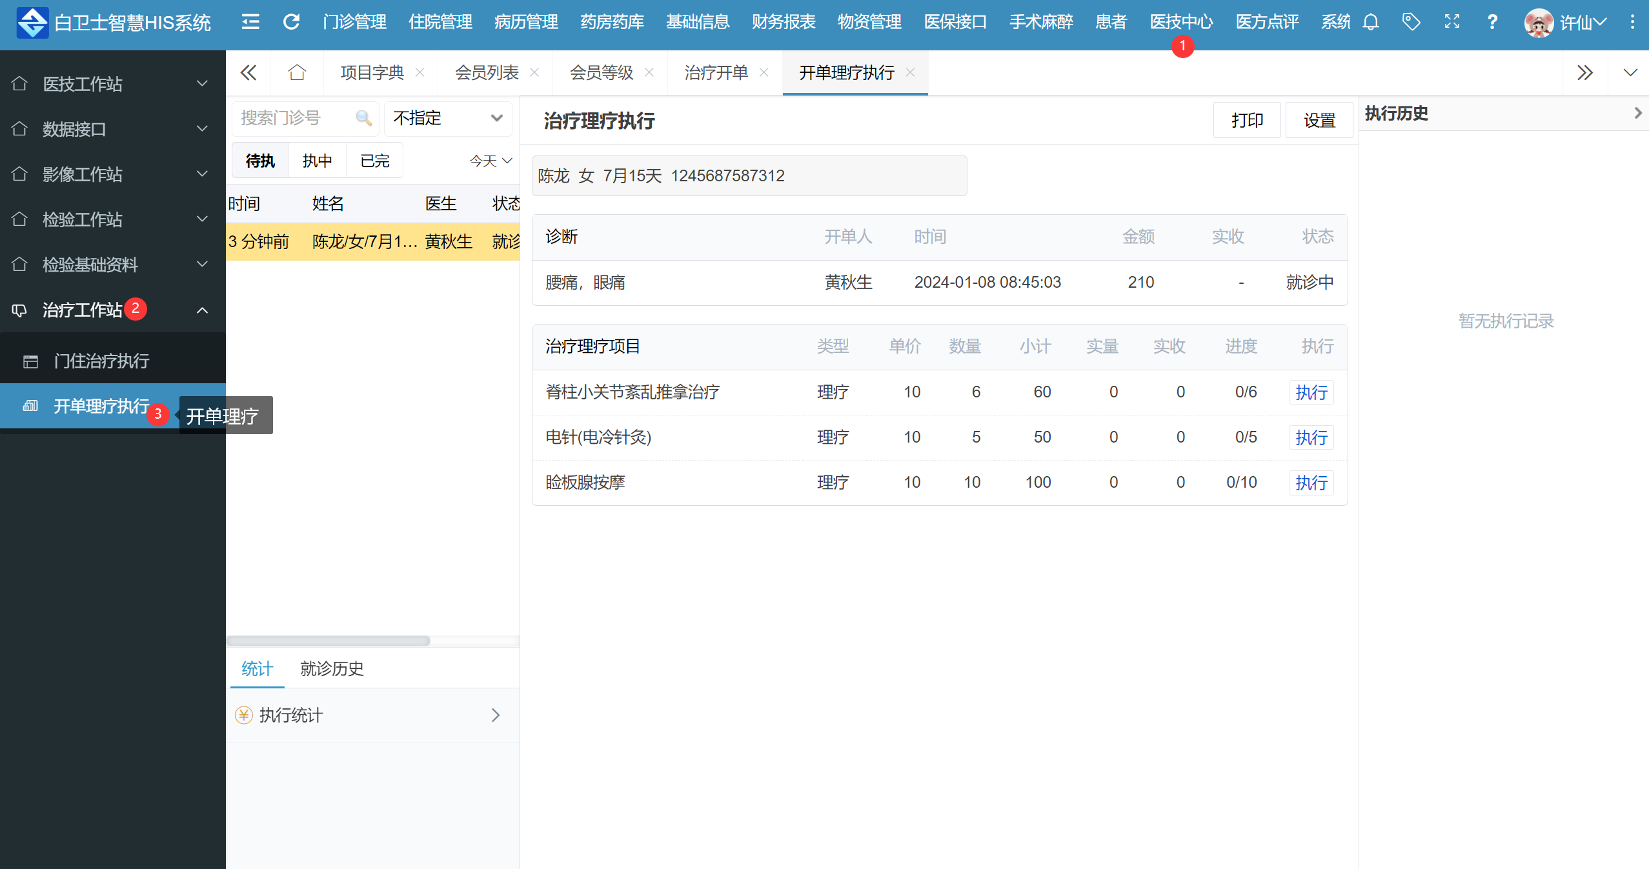Expand the 影像工作站 sidebar group
This screenshot has height=869, width=1649.
click(x=113, y=174)
